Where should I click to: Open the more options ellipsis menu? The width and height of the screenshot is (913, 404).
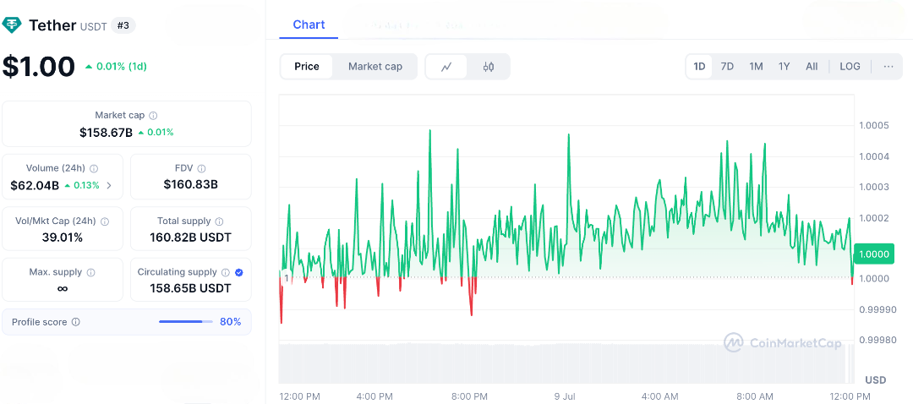coord(888,67)
